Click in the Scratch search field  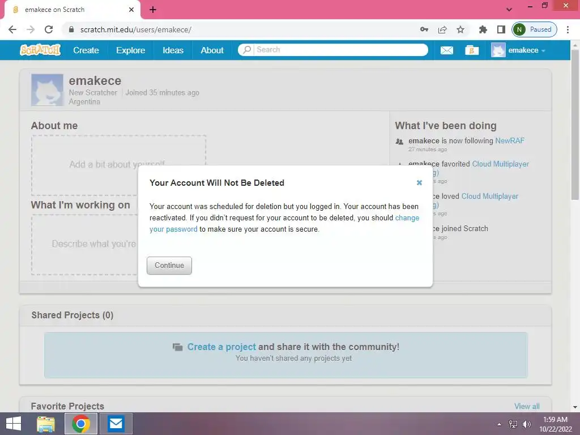tap(340, 50)
